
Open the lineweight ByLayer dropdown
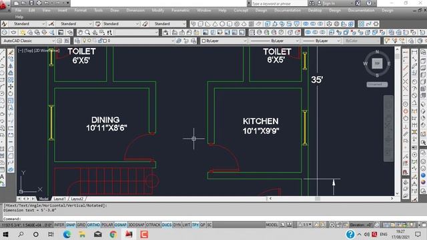coord(322,41)
